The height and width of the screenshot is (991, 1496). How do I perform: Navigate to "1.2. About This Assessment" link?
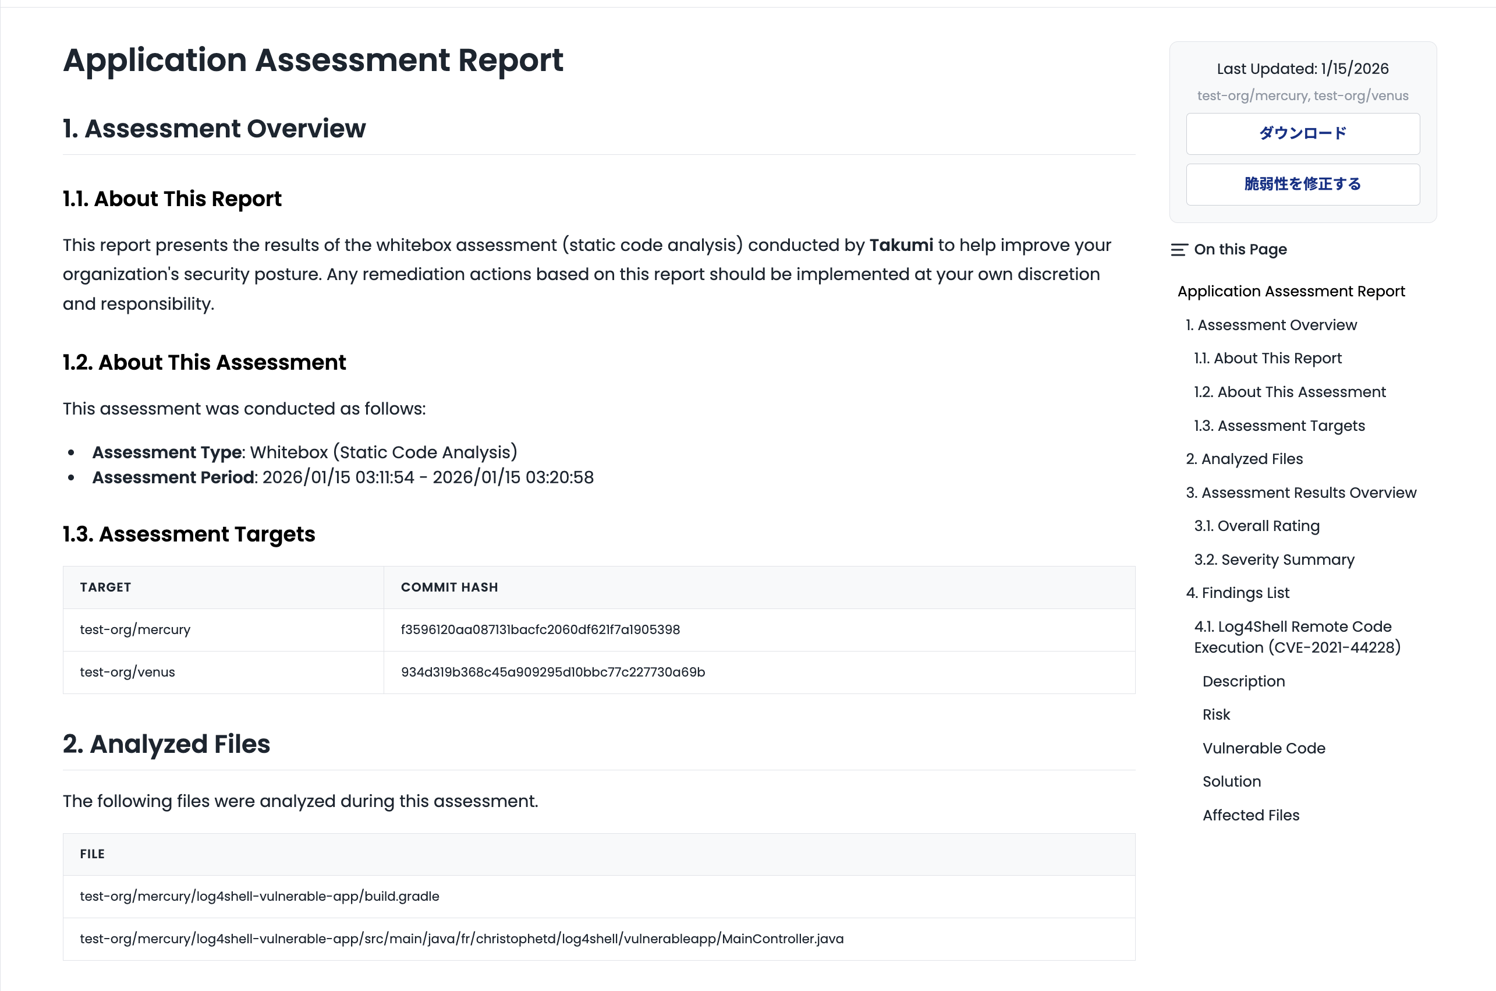(x=1289, y=392)
